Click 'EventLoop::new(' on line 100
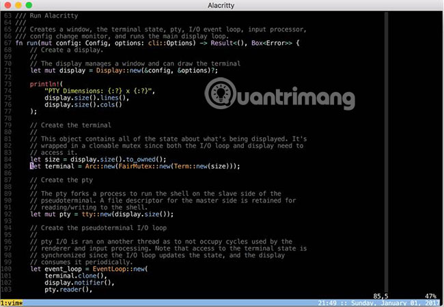 [120, 269]
